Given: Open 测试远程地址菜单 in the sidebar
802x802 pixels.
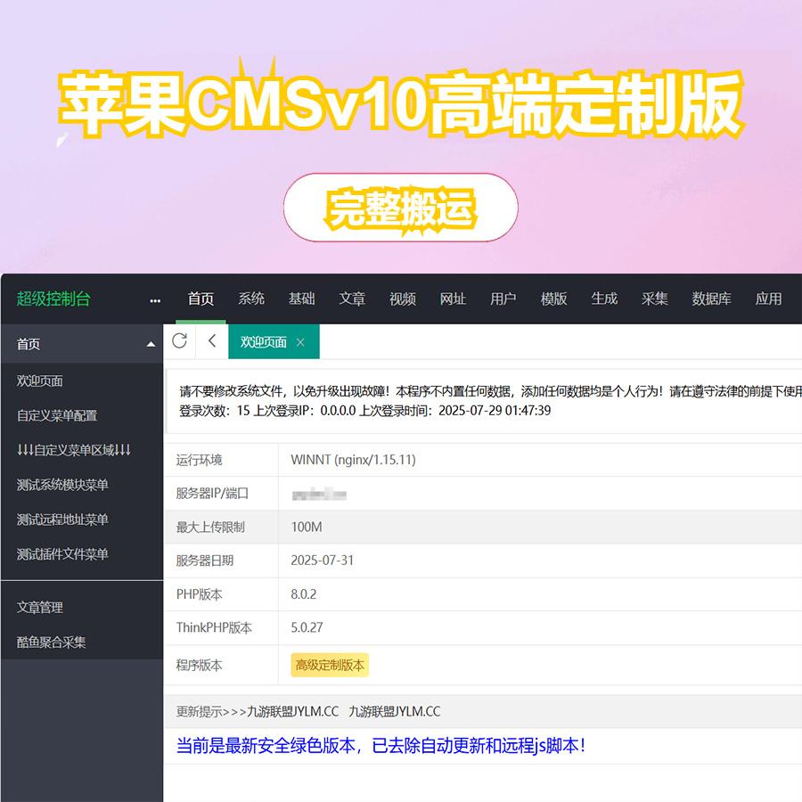Looking at the screenshot, I should click(x=62, y=520).
